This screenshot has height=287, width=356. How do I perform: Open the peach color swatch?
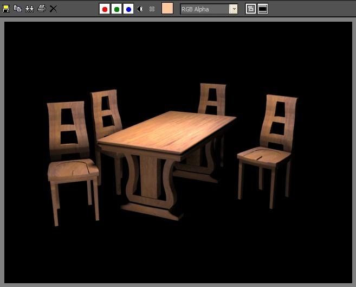coord(167,8)
